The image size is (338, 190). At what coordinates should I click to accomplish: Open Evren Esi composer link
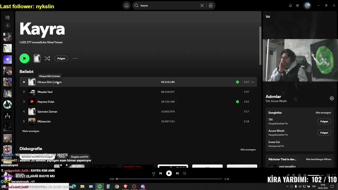coord(274,142)
